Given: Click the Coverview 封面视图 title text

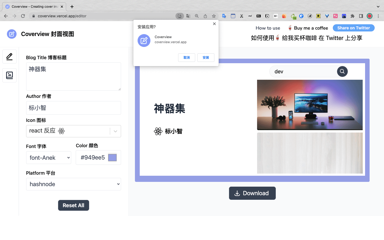Looking at the screenshot, I should [47, 34].
